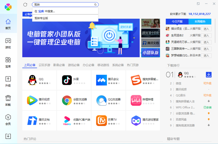Click the colorful app logo at top left

pos(8,7)
